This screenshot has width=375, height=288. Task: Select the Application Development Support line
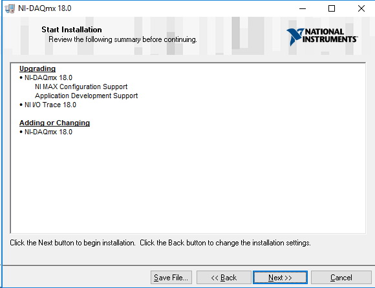coord(87,96)
